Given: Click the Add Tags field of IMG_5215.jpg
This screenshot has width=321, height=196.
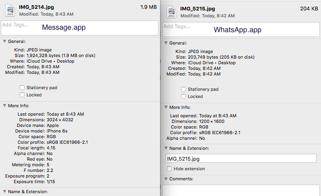Looking at the screenshot, I should 241,29.
